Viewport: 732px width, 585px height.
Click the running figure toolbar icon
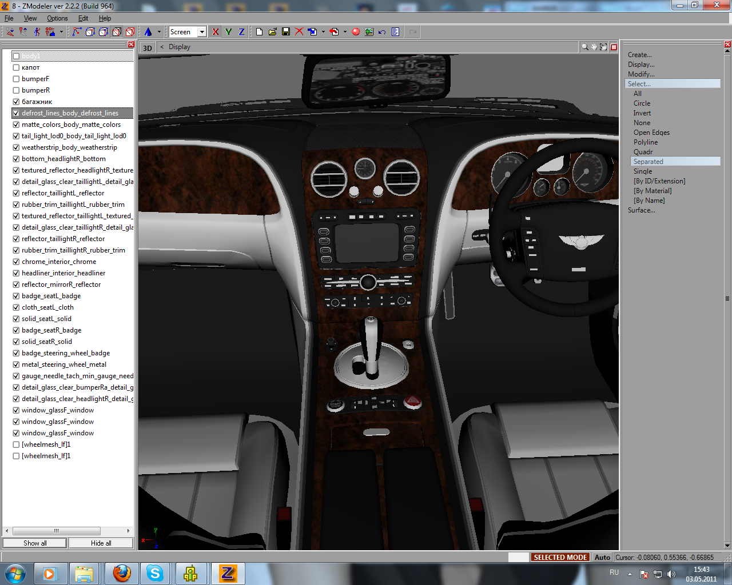(x=37, y=32)
